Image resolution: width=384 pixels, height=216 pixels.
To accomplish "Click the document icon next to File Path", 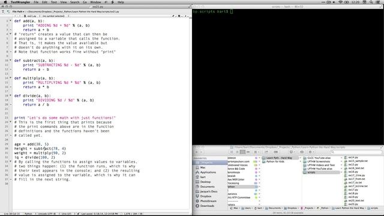I will pyautogui.click(x=8, y=11).
